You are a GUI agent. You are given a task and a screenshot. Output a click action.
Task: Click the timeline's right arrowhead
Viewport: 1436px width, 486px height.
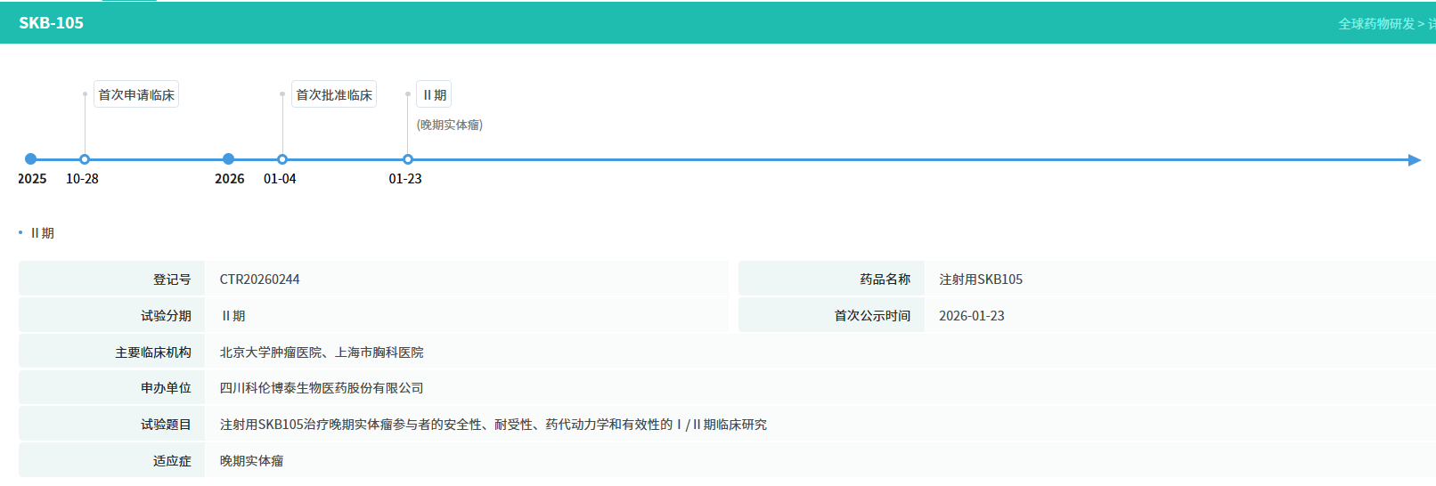click(1414, 160)
